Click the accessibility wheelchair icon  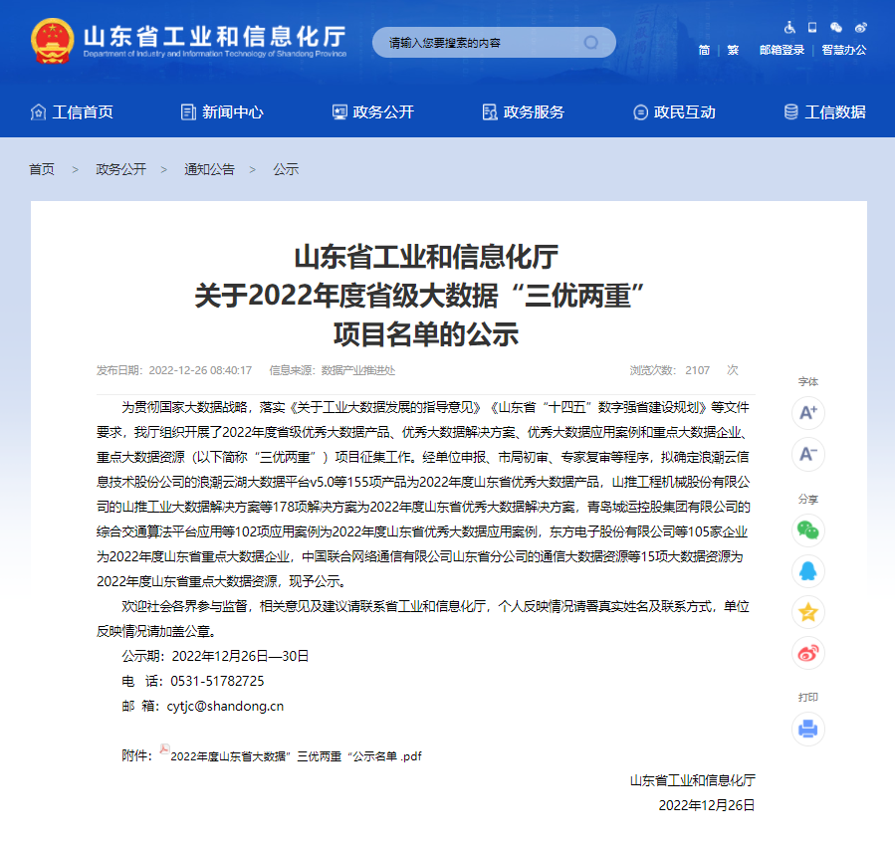790,27
